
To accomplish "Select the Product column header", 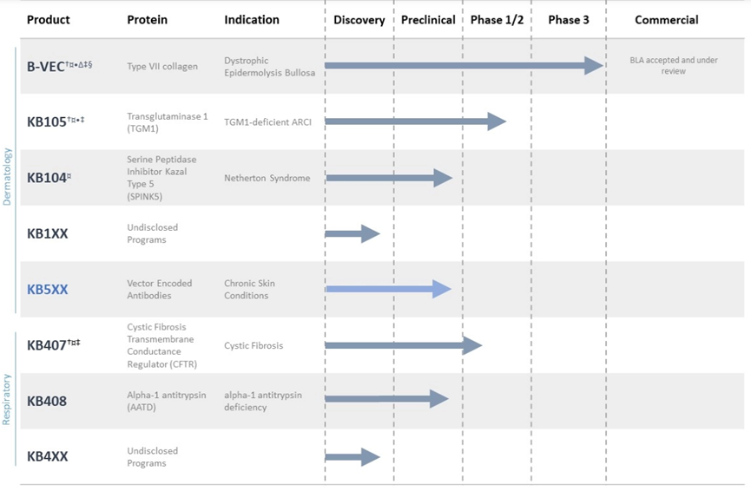I will 49,20.
